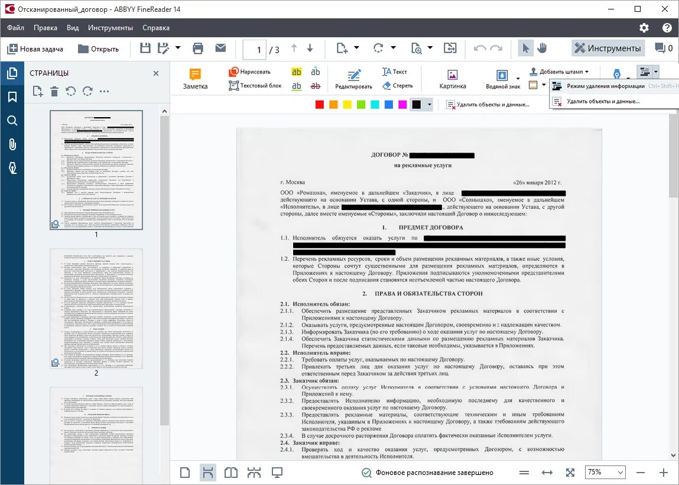Save the document with floppy icon
The width and height of the screenshot is (679, 485).
(145, 48)
